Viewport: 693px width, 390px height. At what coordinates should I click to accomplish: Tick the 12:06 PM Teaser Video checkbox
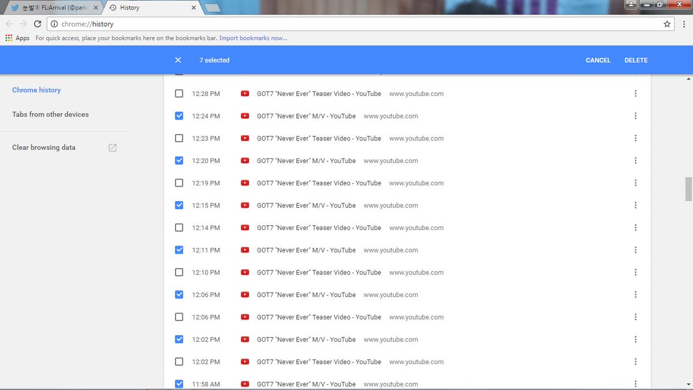179,317
